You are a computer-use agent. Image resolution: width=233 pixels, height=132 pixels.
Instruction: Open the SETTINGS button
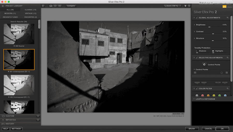[16, 129]
